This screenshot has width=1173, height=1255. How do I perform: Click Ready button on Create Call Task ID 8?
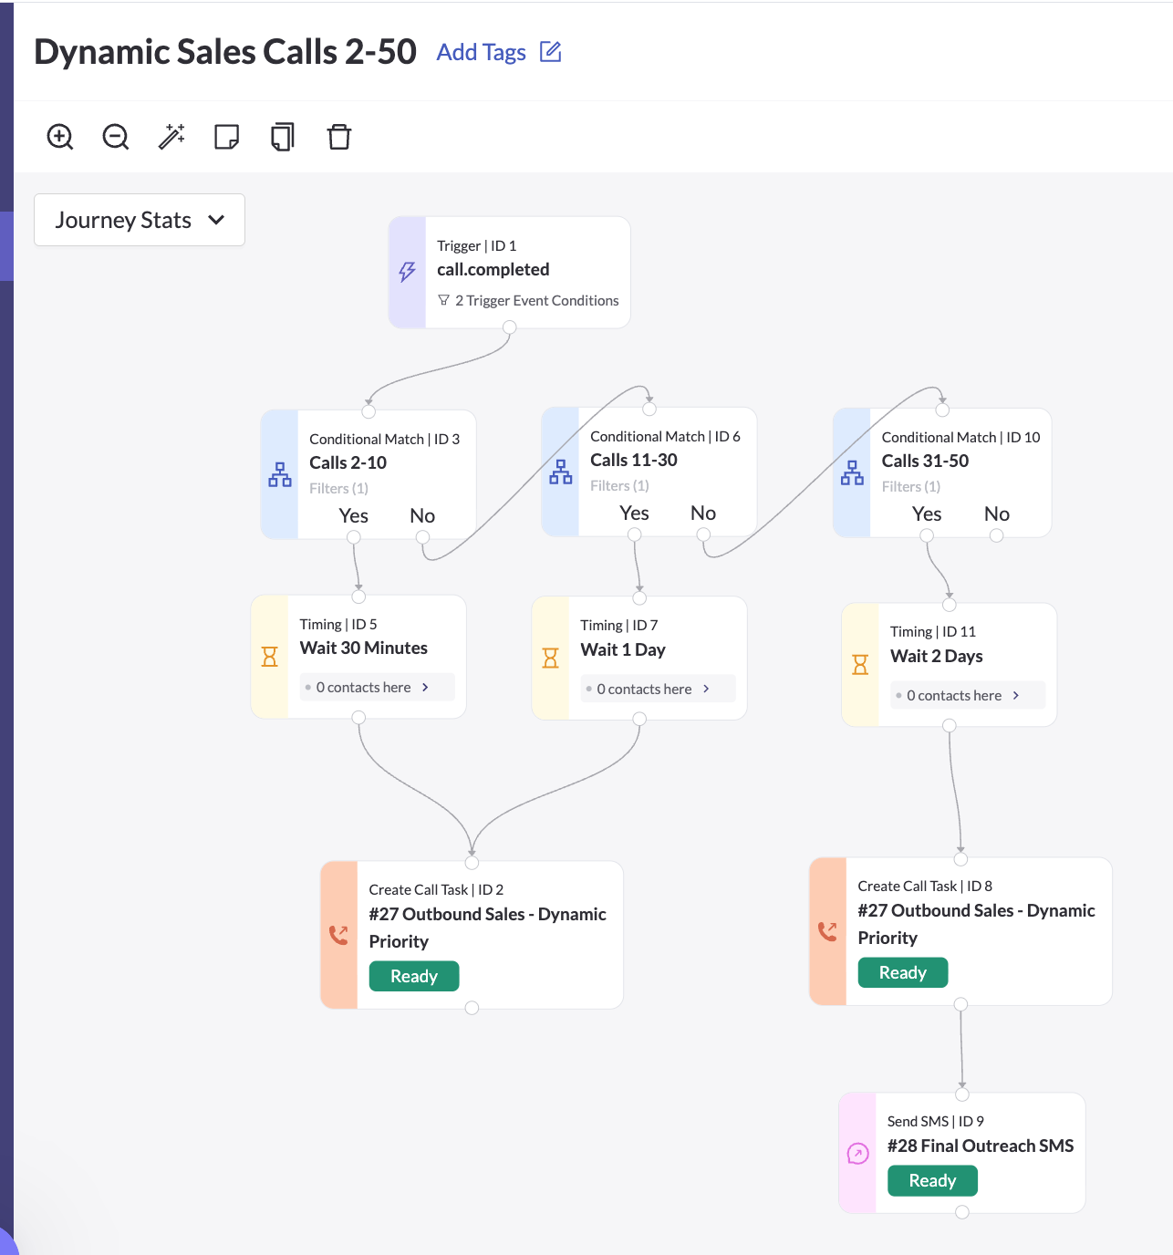coord(902,973)
